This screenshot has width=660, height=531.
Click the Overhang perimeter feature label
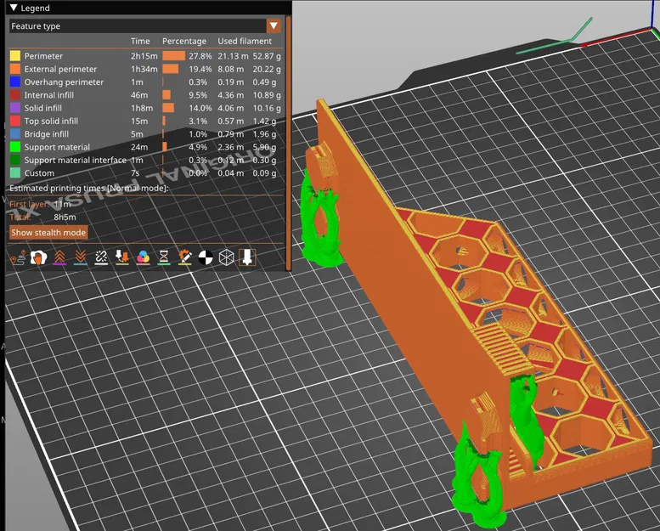click(64, 82)
